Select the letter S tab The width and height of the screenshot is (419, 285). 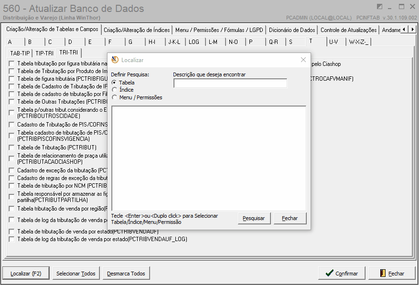click(295, 42)
